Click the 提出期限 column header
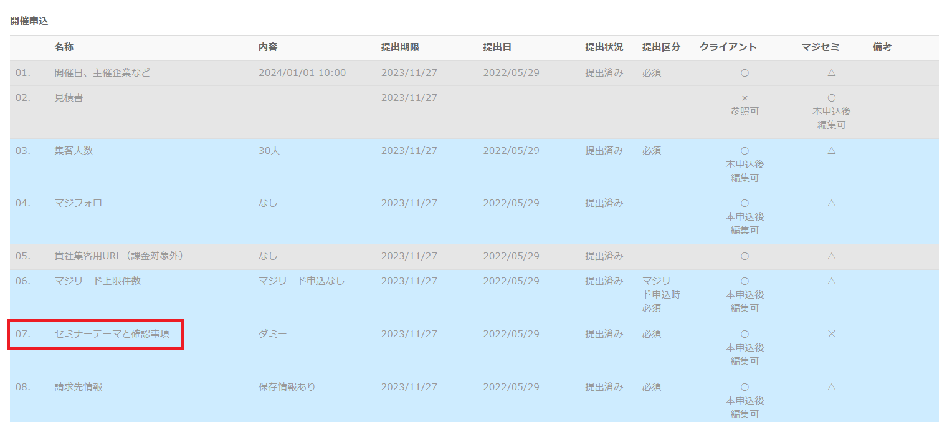The width and height of the screenshot is (947, 422). (400, 47)
